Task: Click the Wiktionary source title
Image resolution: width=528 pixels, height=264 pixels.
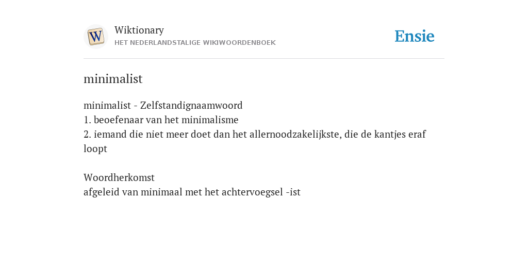Action: pos(139,30)
